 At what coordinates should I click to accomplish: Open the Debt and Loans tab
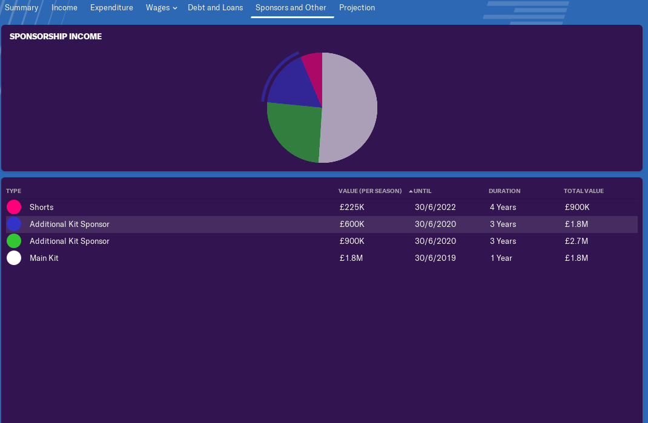point(215,8)
